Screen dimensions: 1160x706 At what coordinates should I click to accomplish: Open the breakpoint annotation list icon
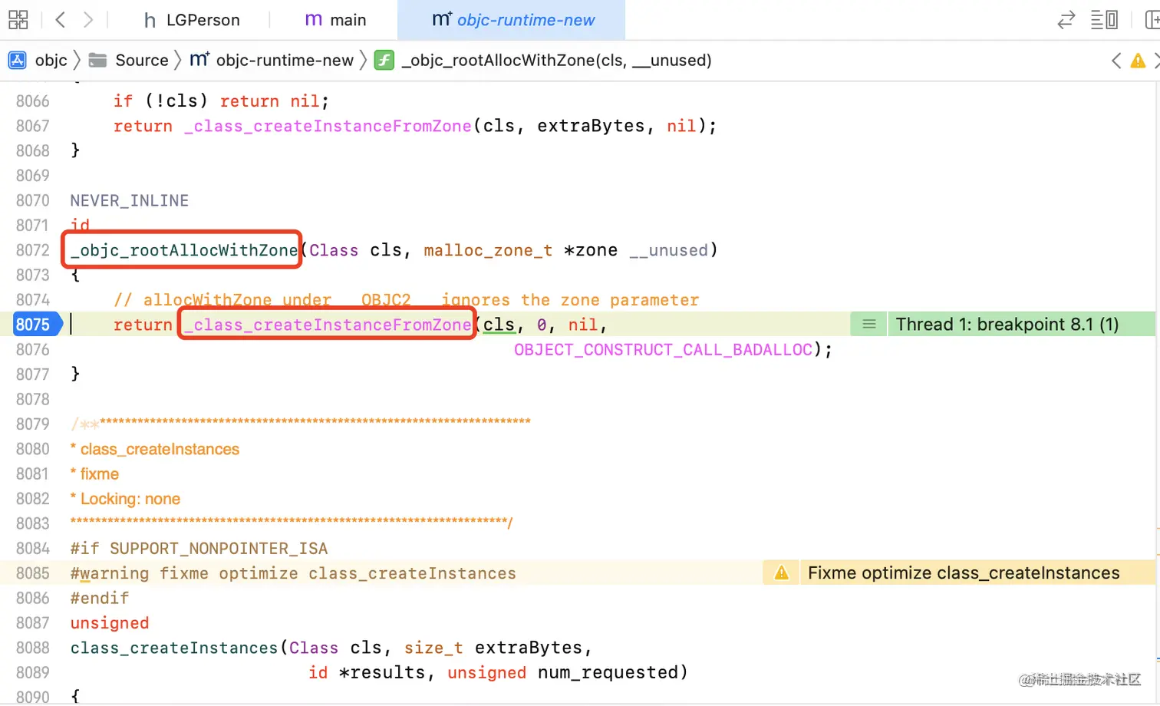pyautogui.click(x=868, y=325)
